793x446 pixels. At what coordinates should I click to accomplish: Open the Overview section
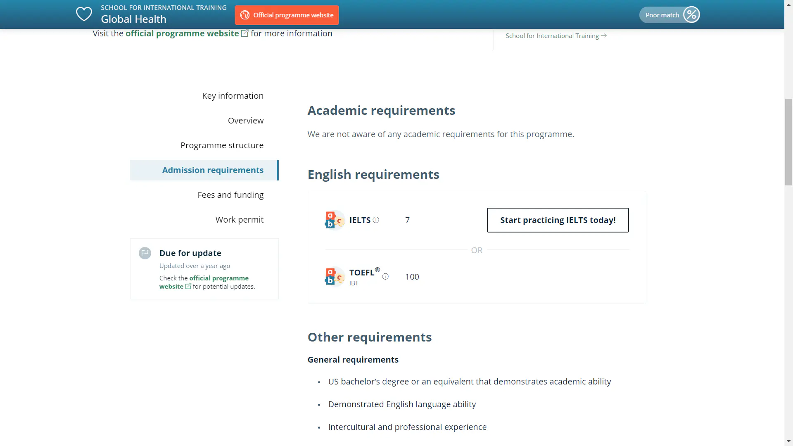pyautogui.click(x=246, y=120)
